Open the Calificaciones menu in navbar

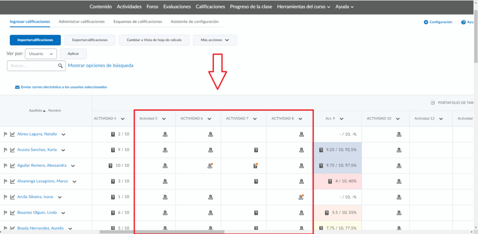[211, 7]
